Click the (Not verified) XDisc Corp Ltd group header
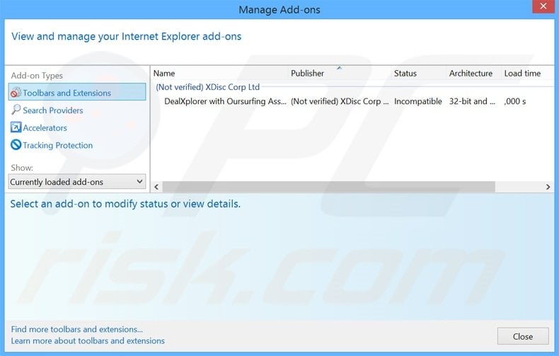 pos(208,87)
